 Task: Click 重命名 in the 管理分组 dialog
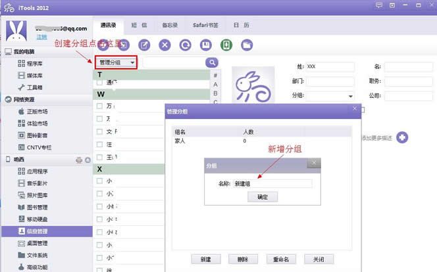[281, 260]
